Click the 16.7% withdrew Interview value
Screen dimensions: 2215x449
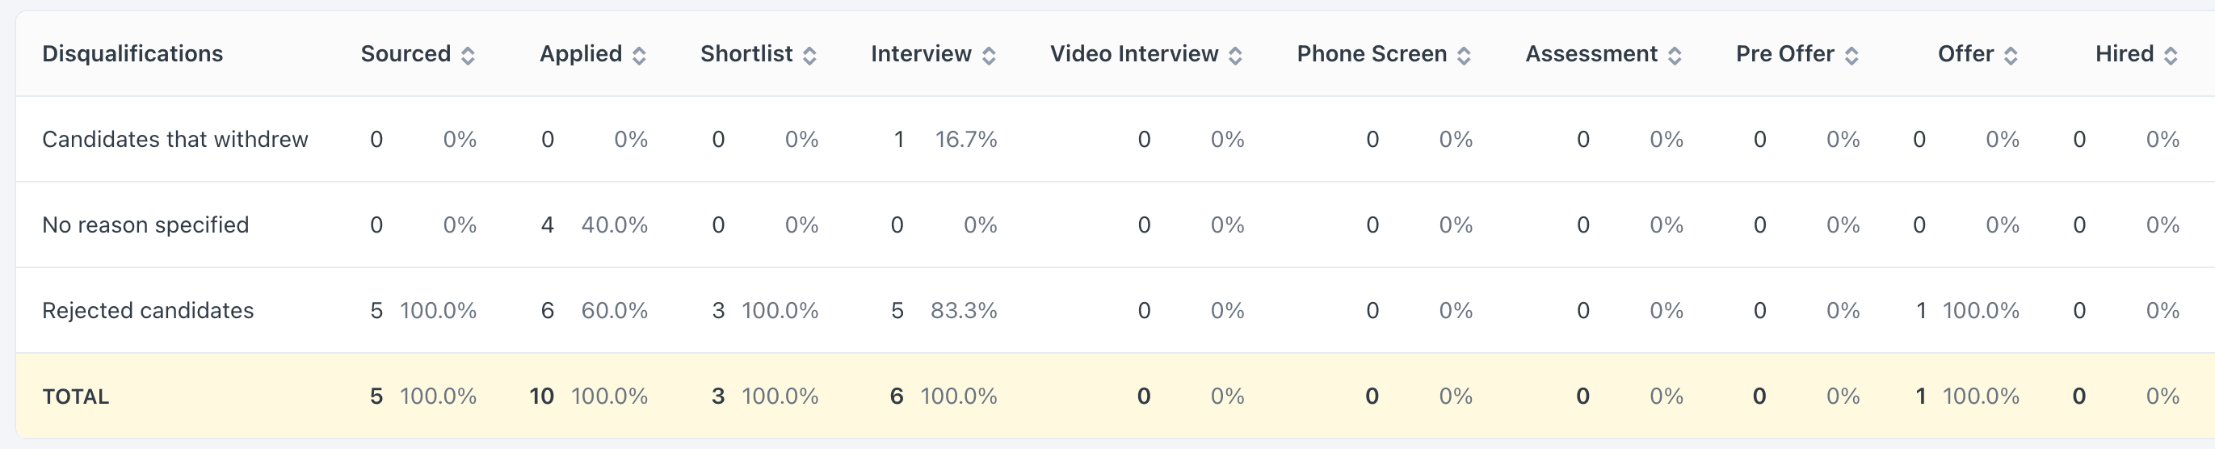(x=965, y=140)
